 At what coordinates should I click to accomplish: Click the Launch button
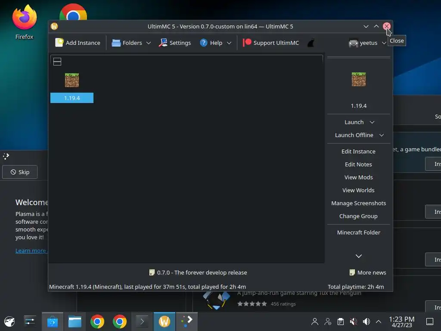354,122
